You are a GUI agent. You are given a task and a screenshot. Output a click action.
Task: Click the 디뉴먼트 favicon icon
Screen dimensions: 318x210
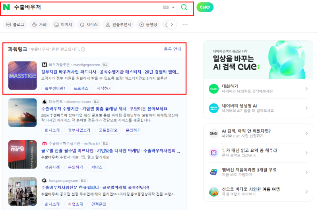[x=45, y=102]
